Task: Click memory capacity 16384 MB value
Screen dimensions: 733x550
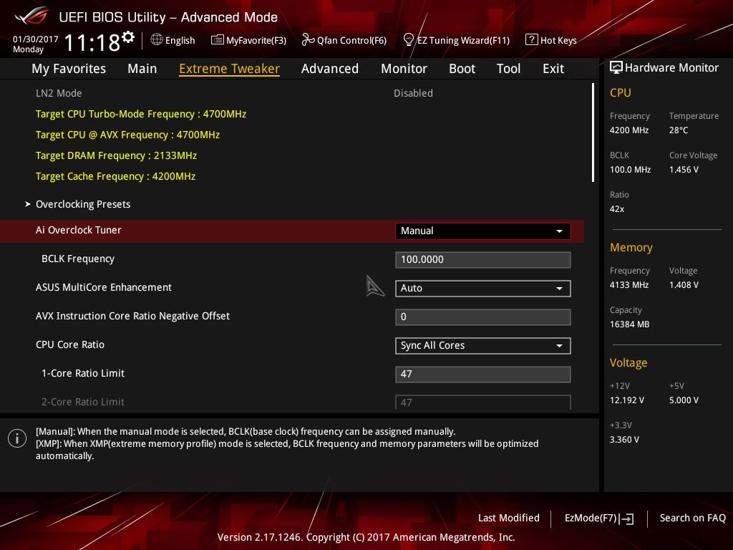Action: click(x=630, y=324)
